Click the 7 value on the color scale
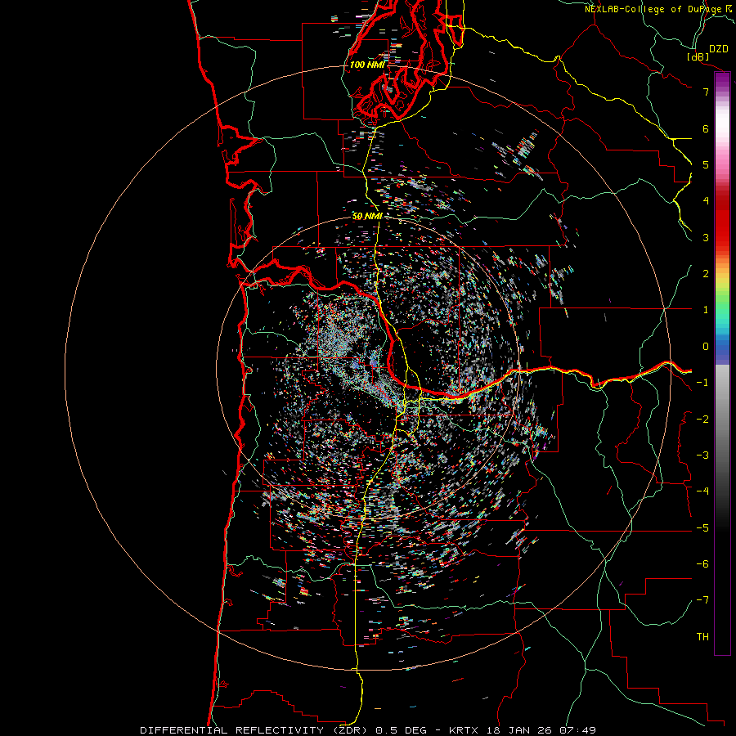The height and width of the screenshot is (736, 736). click(706, 92)
